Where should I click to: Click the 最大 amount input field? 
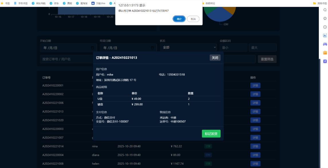(x=262, y=48)
